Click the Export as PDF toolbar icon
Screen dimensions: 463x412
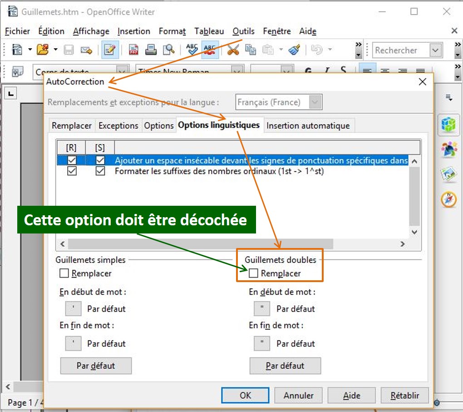point(133,50)
